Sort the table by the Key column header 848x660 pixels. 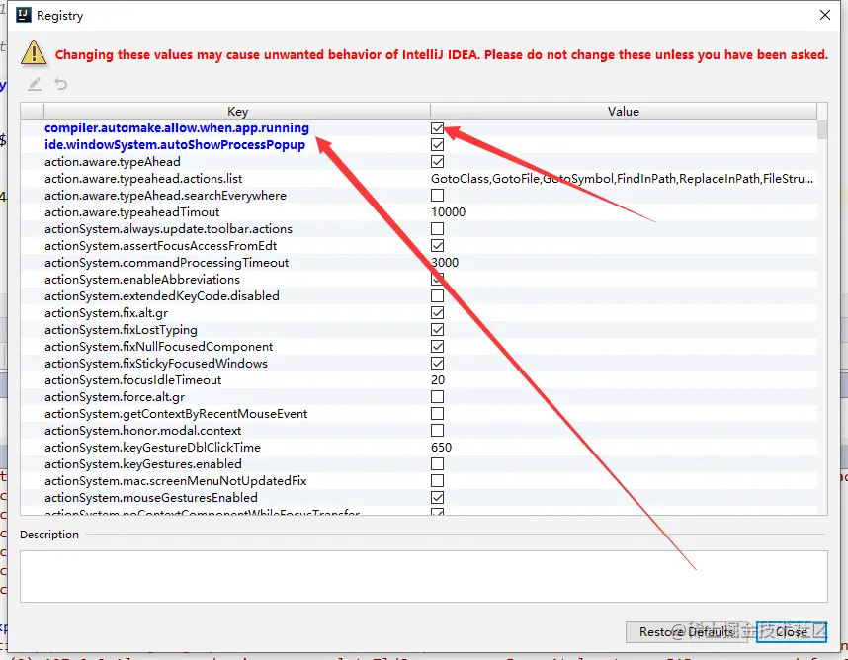[x=237, y=111]
